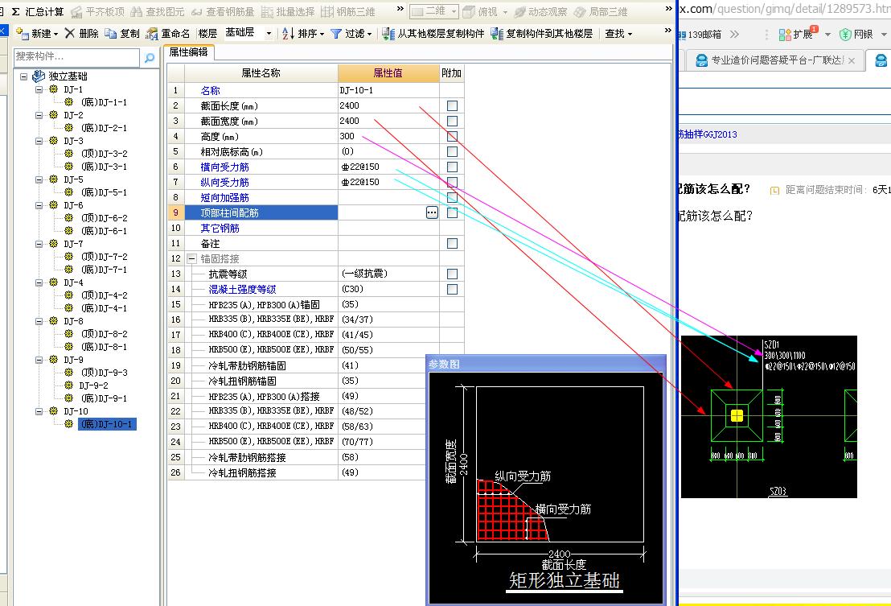This screenshot has height=606, width=891.
Task: Switch to 专业造价问题答疑平台 browser tab
Action: pos(776,60)
